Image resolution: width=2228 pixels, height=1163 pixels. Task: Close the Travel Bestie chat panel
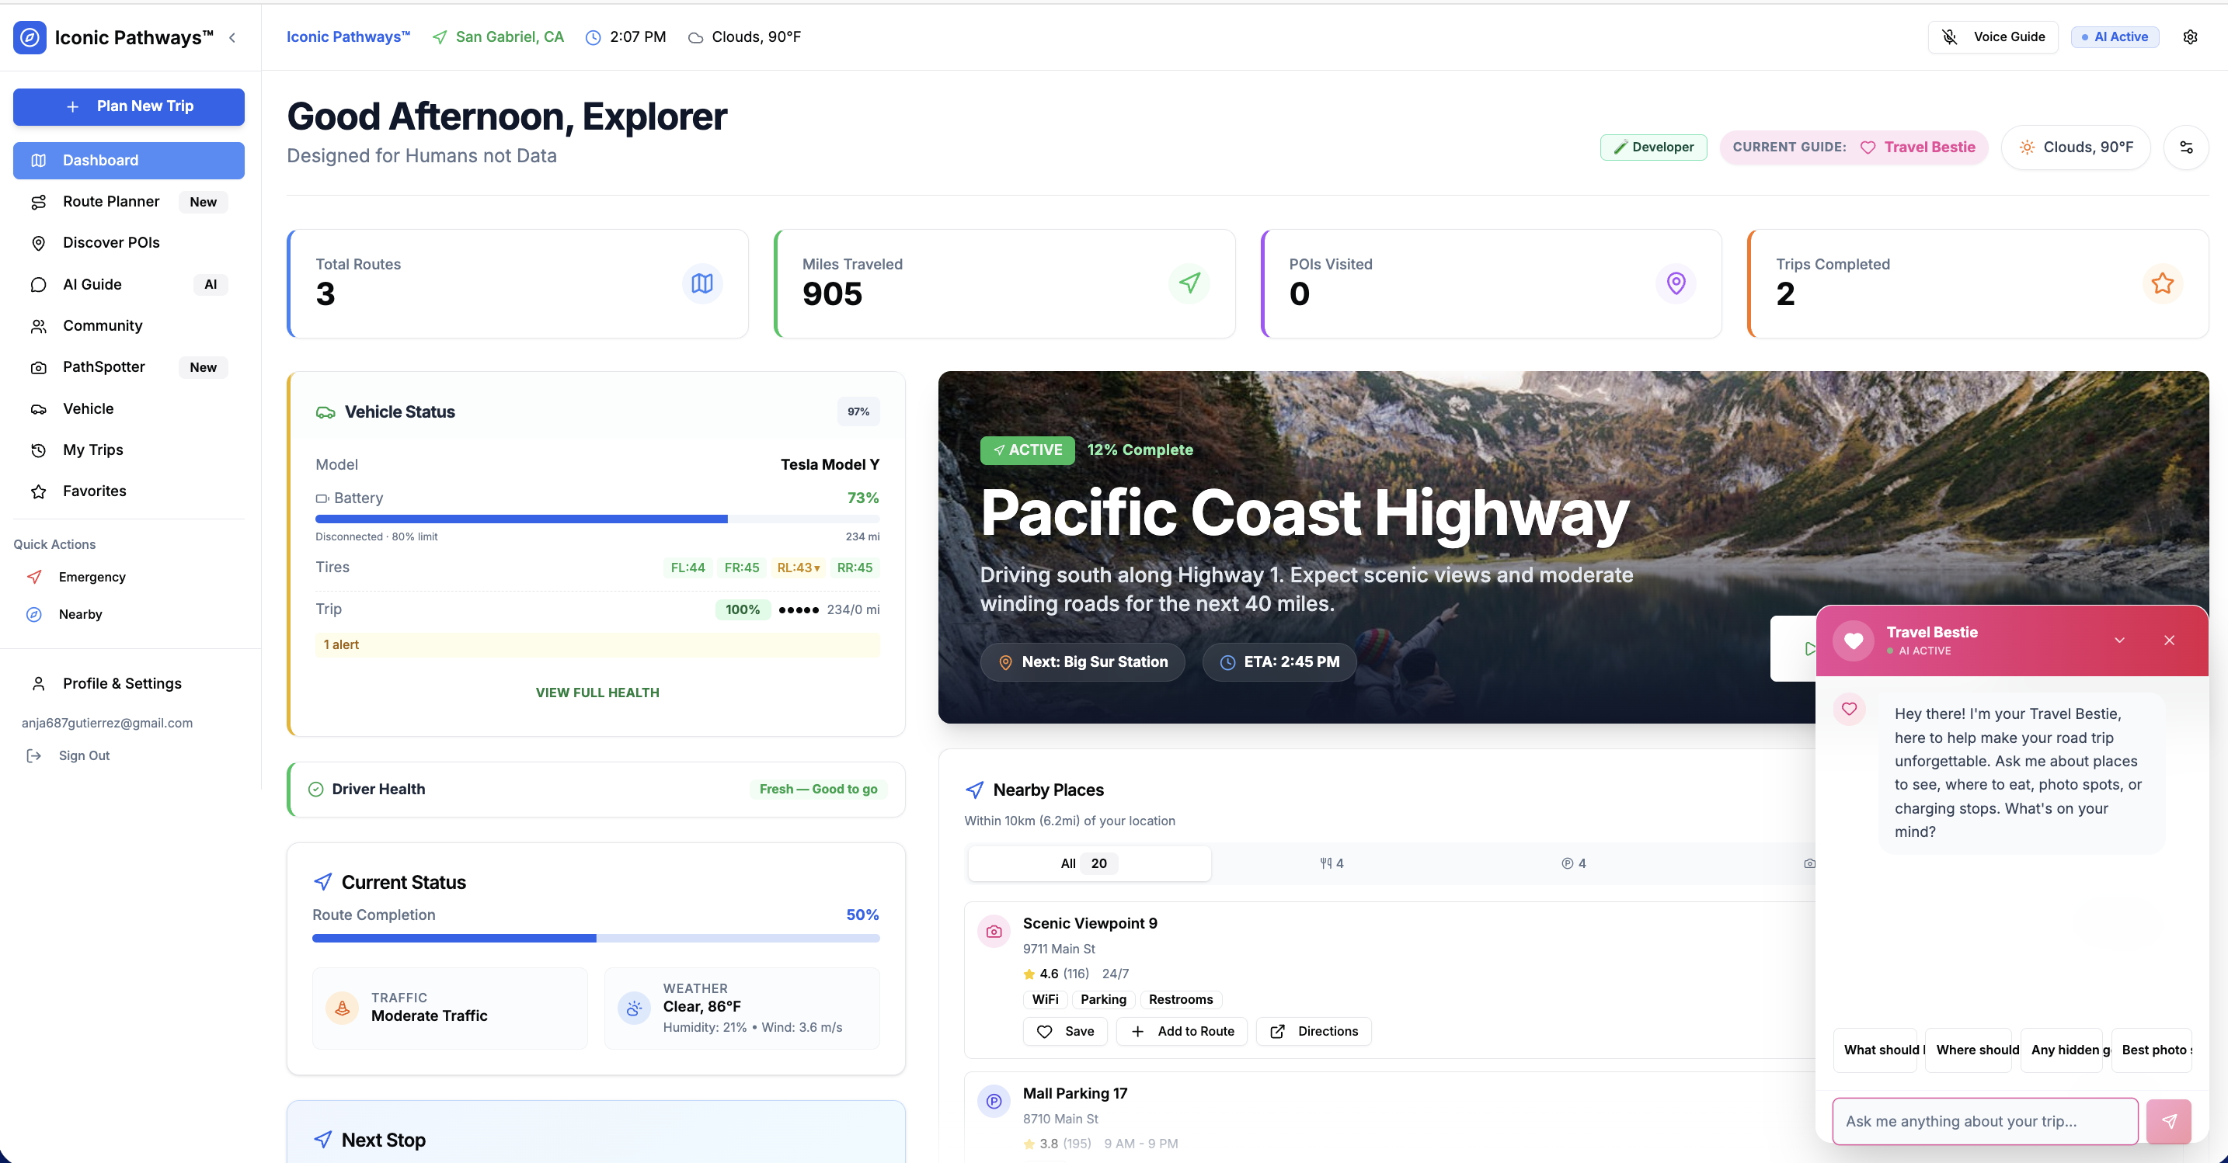click(x=2169, y=640)
